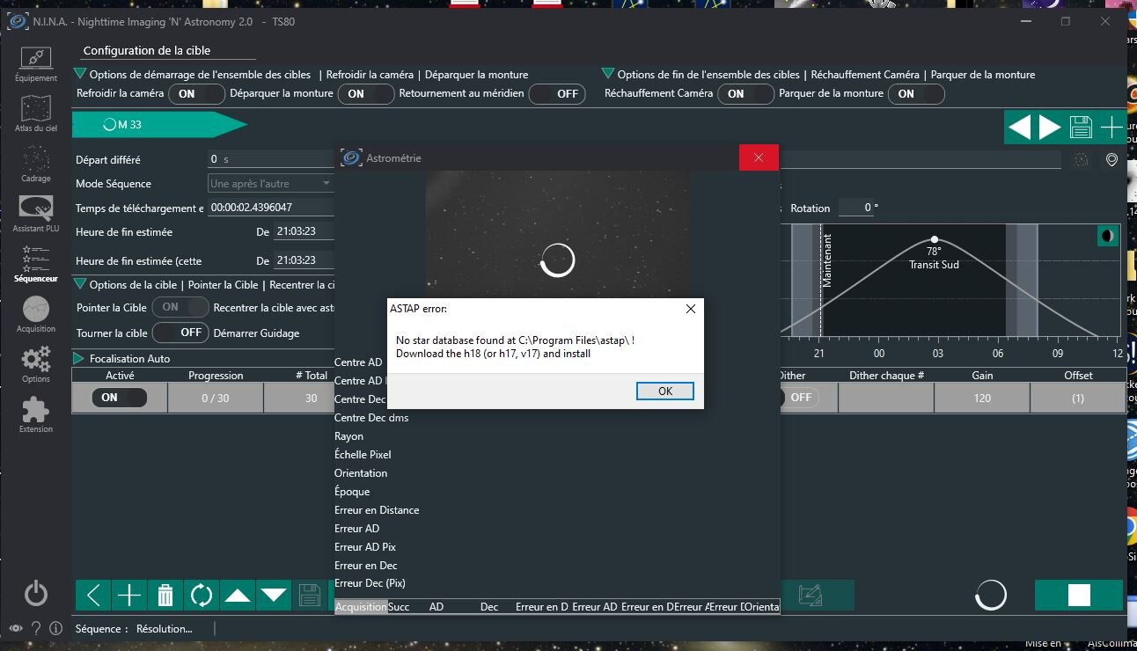Close the ASTAP error dialog with X
The width and height of the screenshot is (1137, 651).
pyautogui.click(x=691, y=309)
